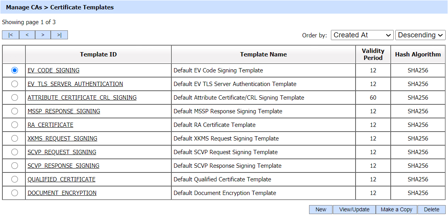Image resolution: width=448 pixels, height=216 pixels.
Task: Open the QUALIFIED_CERTIFICATE template link
Action: click(x=61, y=179)
